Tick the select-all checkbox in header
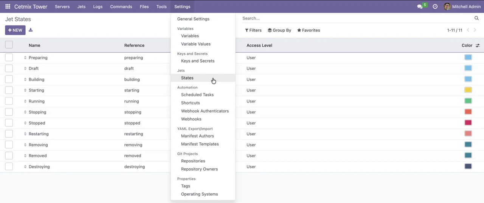Image resolution: width=484 pixels, height=203 pixels. (9, 45)
